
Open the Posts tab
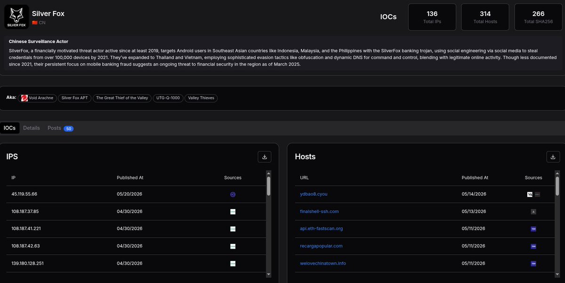(x=60, y=128)
